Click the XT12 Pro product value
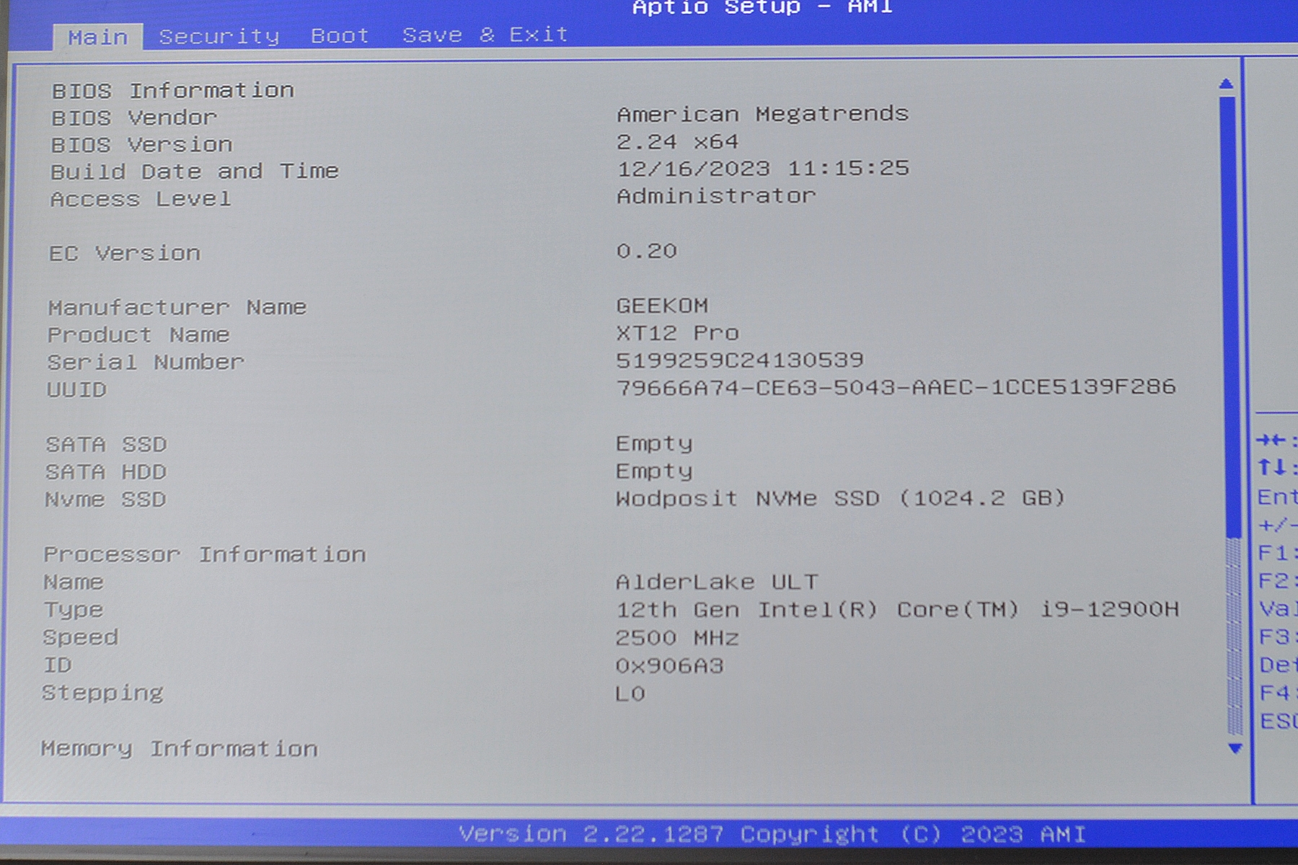 [x=677, y=333]
